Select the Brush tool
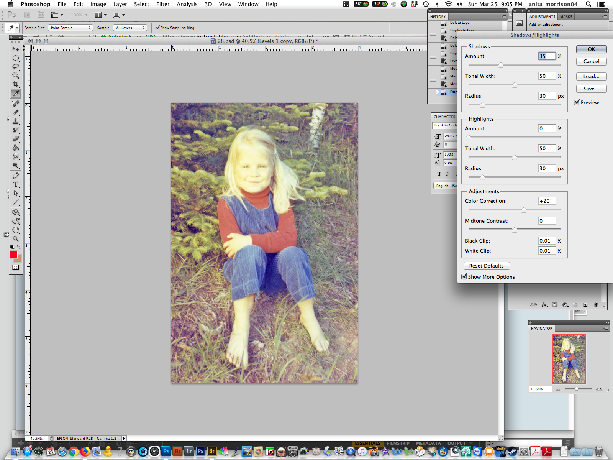The width and height of the screenshot is (613, 460). (16, 112)
